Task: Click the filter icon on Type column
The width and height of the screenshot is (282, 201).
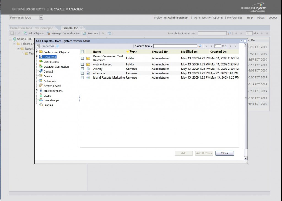Action: tap(128, 52)
